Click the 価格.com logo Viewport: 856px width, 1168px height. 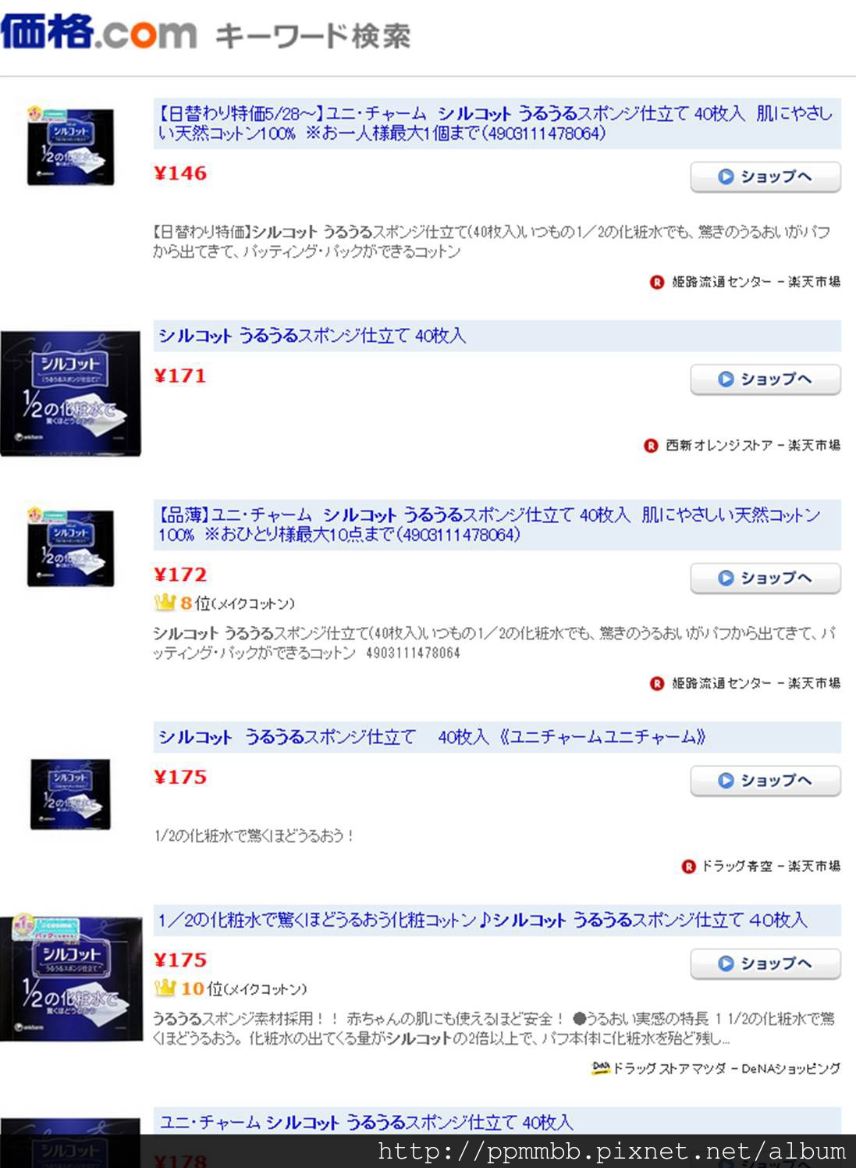[98, 33]
